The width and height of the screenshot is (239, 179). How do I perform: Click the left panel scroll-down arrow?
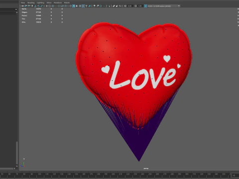click(x=17, y=166)
